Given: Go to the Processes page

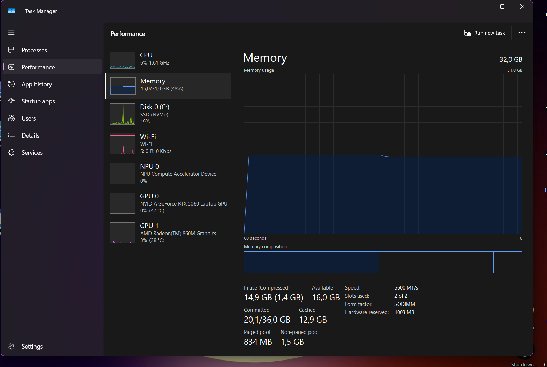Looking at the screenshot, I should tap(52, 50).
